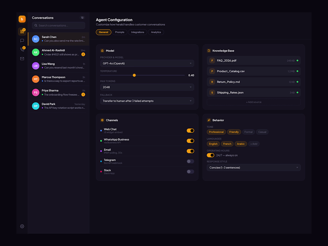Click Sarah Chen's SC avatar

point(35,39)
